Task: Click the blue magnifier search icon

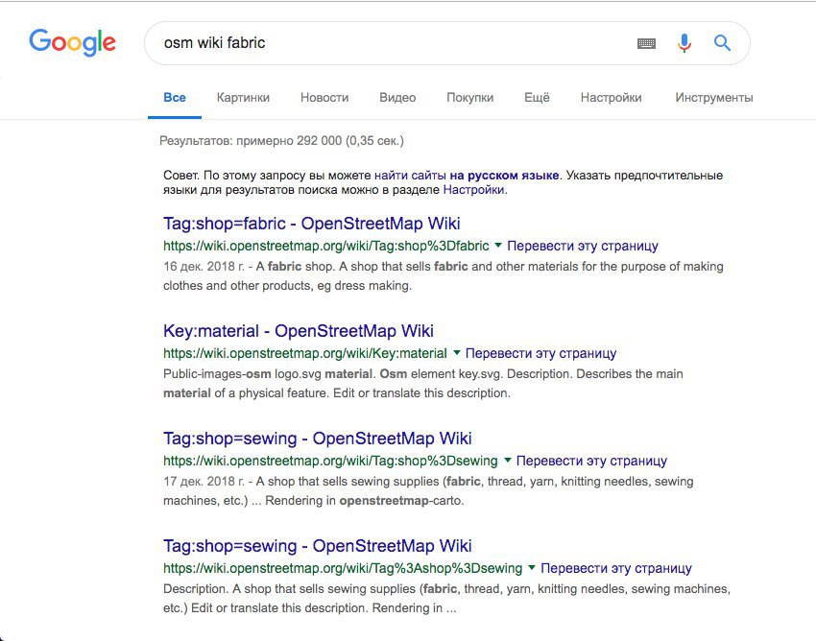Action: [722, 42]
